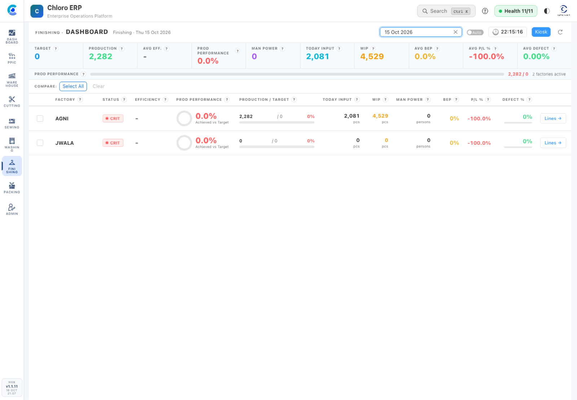The height and width of the screenshot is (400, 577).
Task: Open the Health 11/11 status indicator
Action: click(516, 11)
